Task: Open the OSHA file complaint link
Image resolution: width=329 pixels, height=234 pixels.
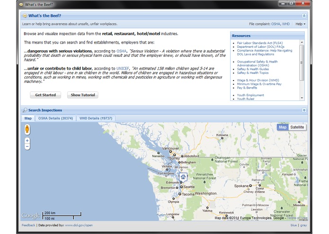Action: click(276, 24)
